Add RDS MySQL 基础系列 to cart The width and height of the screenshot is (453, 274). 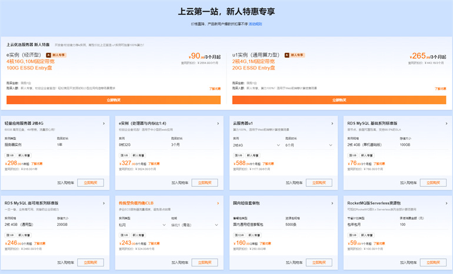click(x=408, y=182)
